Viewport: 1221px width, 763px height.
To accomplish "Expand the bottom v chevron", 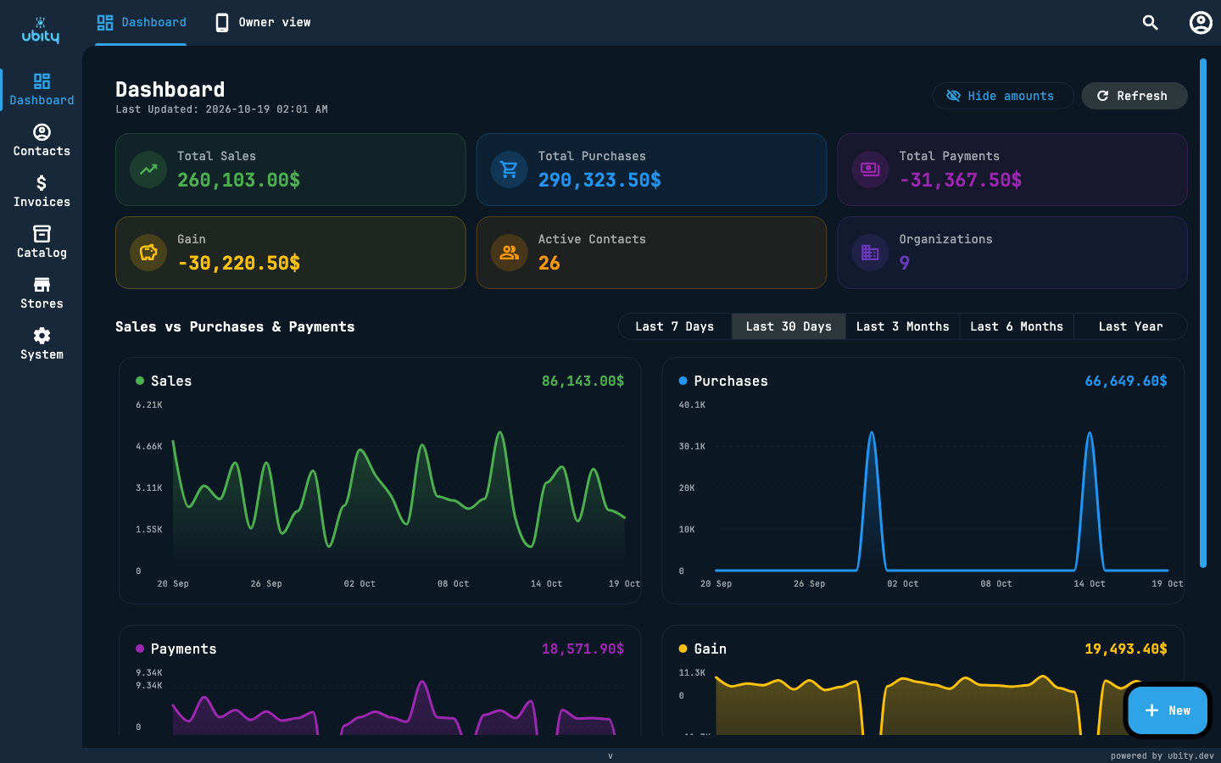I will 610,755.
